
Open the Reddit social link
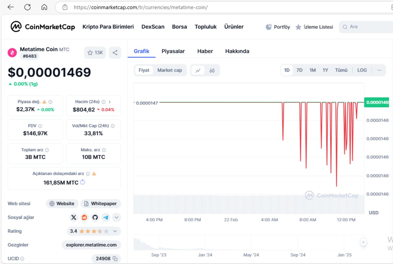[x=84, y=217]
